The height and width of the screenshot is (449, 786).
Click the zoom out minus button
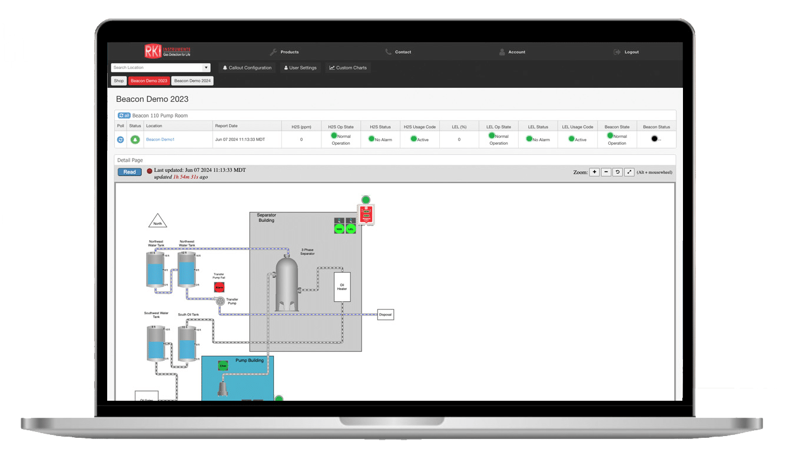(606, 172)
